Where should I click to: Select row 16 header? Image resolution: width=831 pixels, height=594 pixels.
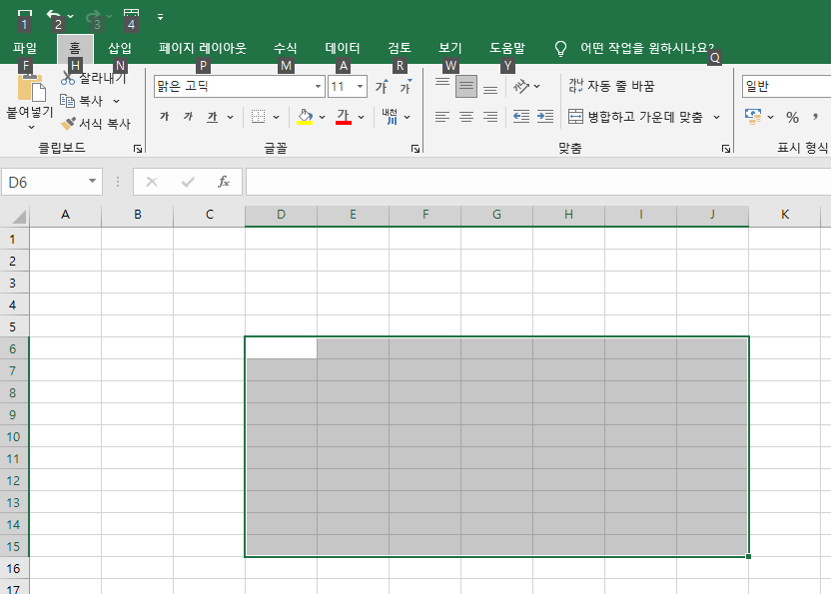tap(13, 569)
